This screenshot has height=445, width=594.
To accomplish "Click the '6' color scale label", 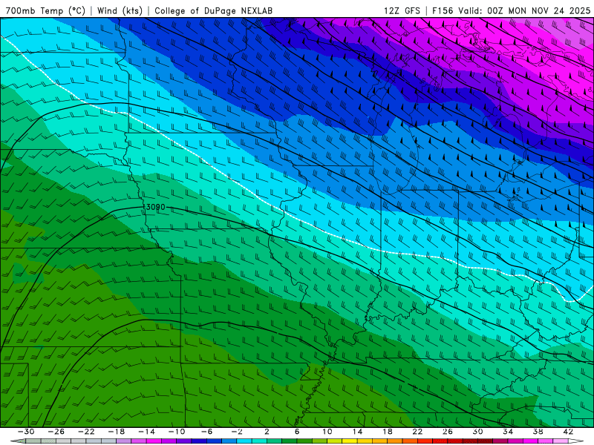I will [297, 432].
